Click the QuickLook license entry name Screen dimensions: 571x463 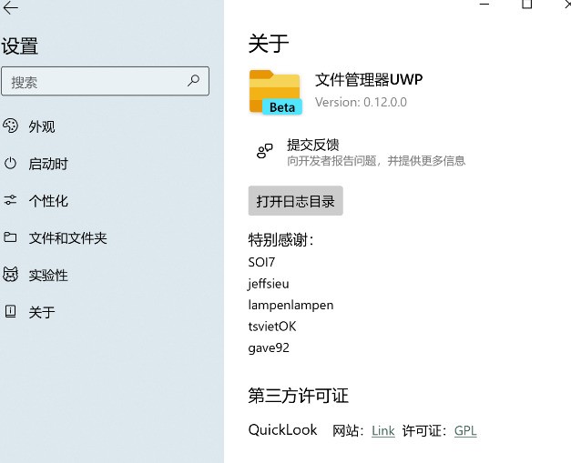[282, 430]
